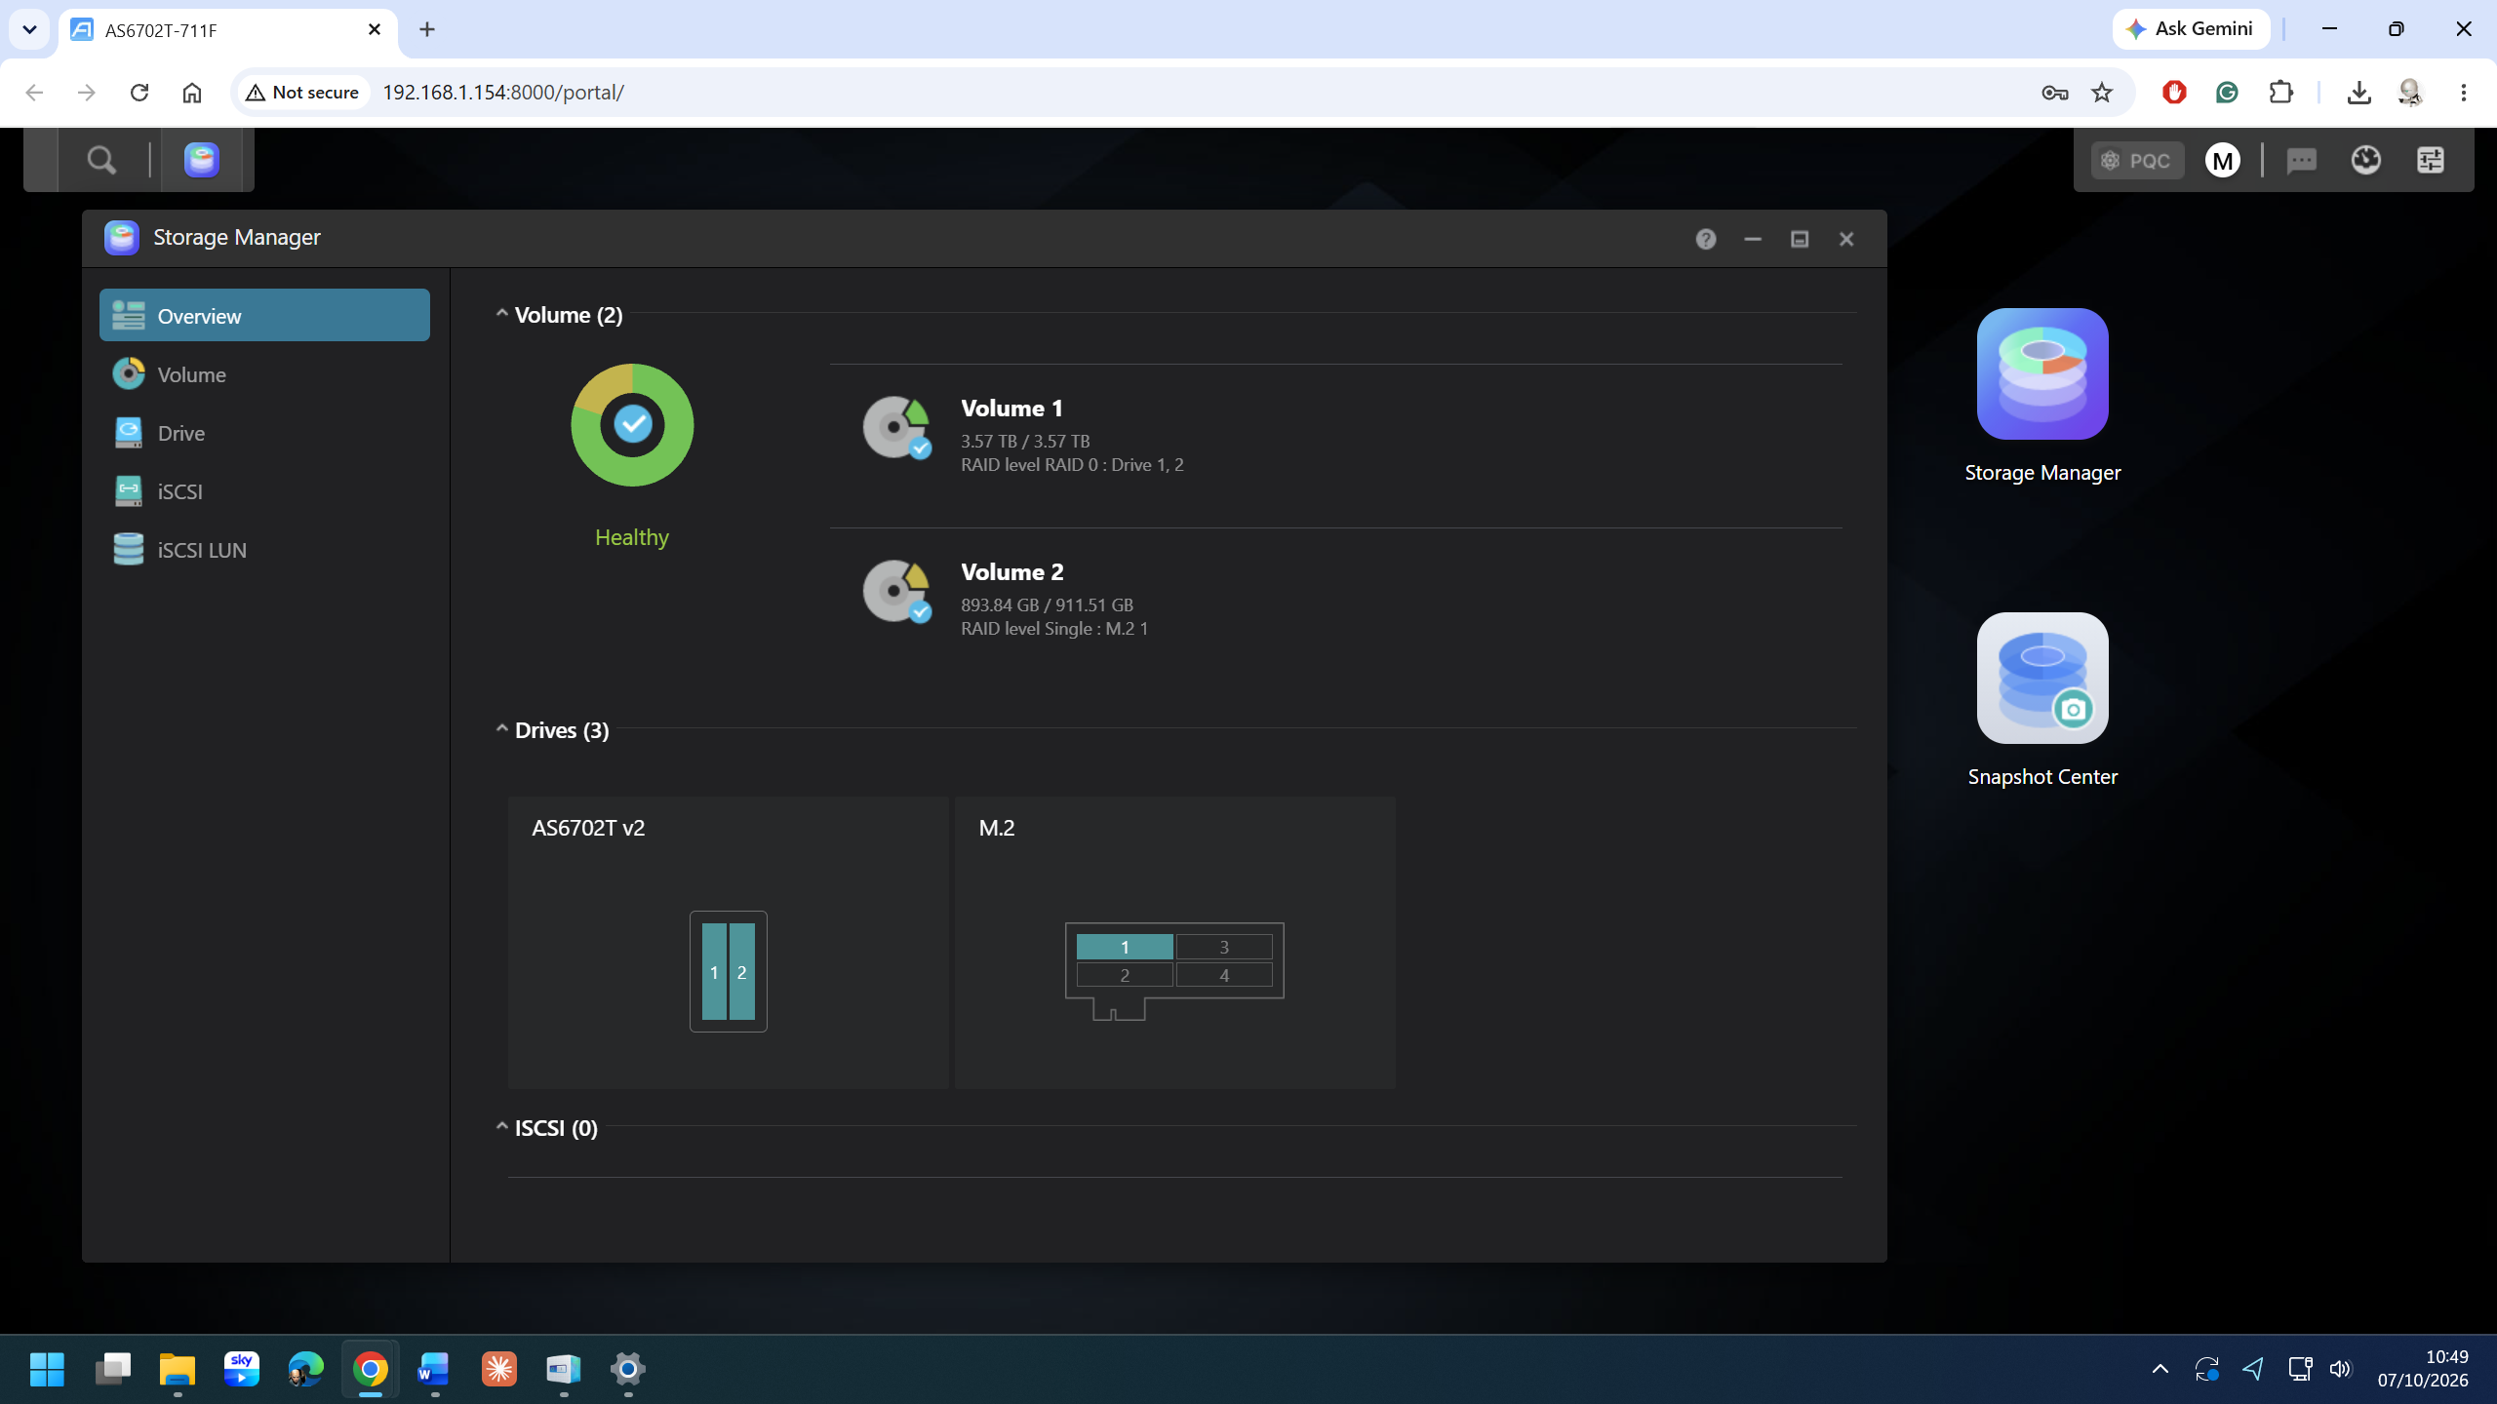Open Google Chrome from Windows taskbar
The image size is (2497, 1404).
(371, 1370)
